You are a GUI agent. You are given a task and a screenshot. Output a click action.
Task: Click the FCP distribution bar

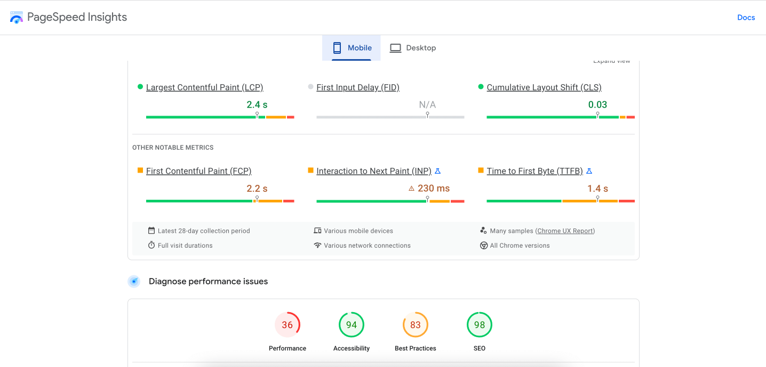pos(220,201)
